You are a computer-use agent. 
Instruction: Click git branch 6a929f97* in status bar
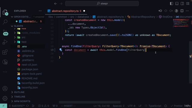pos(17,106)
